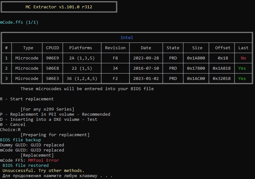Click the [Preparing for replacement] line

[x=55, y=135]
